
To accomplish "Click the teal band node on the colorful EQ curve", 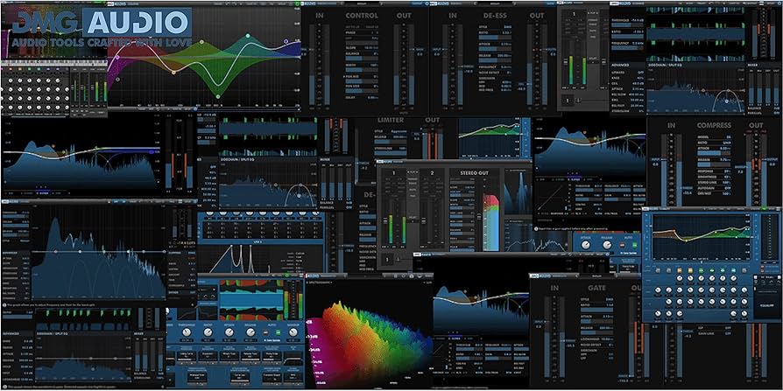I will [248, 36].
